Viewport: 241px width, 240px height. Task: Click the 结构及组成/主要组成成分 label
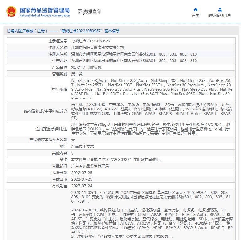pos(46,111)
